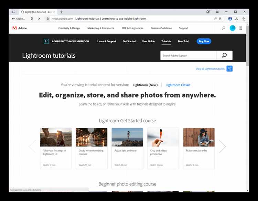
Task: Open the Adobe apps grid icon
Action: point(240,28)
